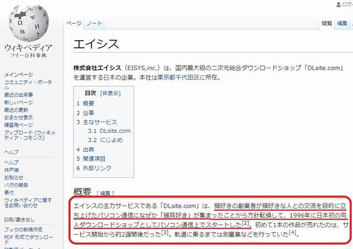Click citation reference [4]

tap(292, 233)
